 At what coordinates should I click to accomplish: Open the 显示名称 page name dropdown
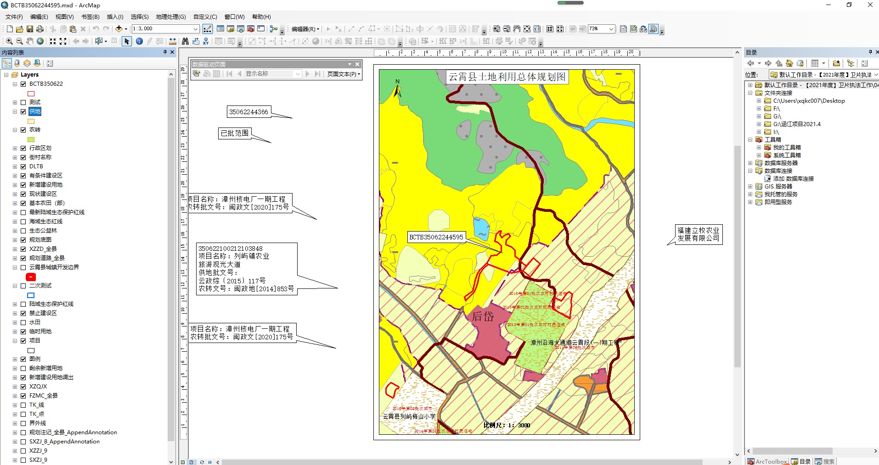298,74
